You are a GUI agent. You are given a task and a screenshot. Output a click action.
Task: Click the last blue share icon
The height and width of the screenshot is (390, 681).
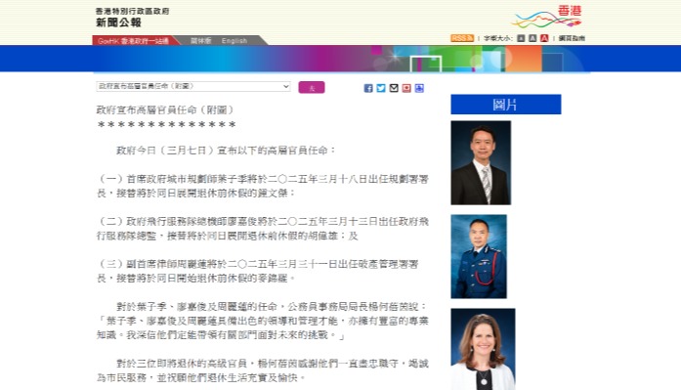[x=419, y=88]
